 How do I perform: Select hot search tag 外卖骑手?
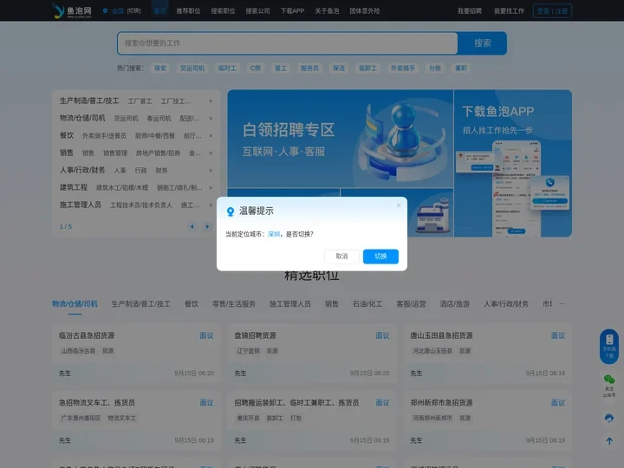point(403,68)
